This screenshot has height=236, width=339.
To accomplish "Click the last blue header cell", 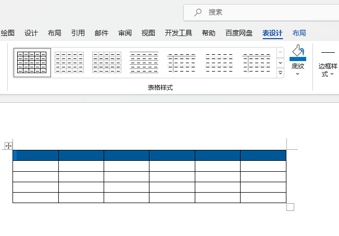I will point(263,155).
